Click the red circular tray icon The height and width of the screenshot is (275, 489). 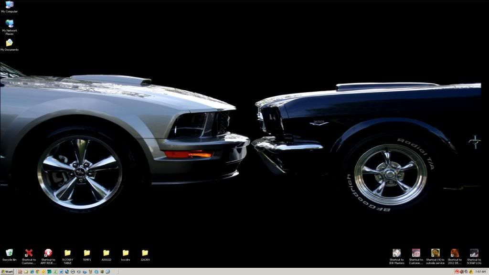(457, 272)
